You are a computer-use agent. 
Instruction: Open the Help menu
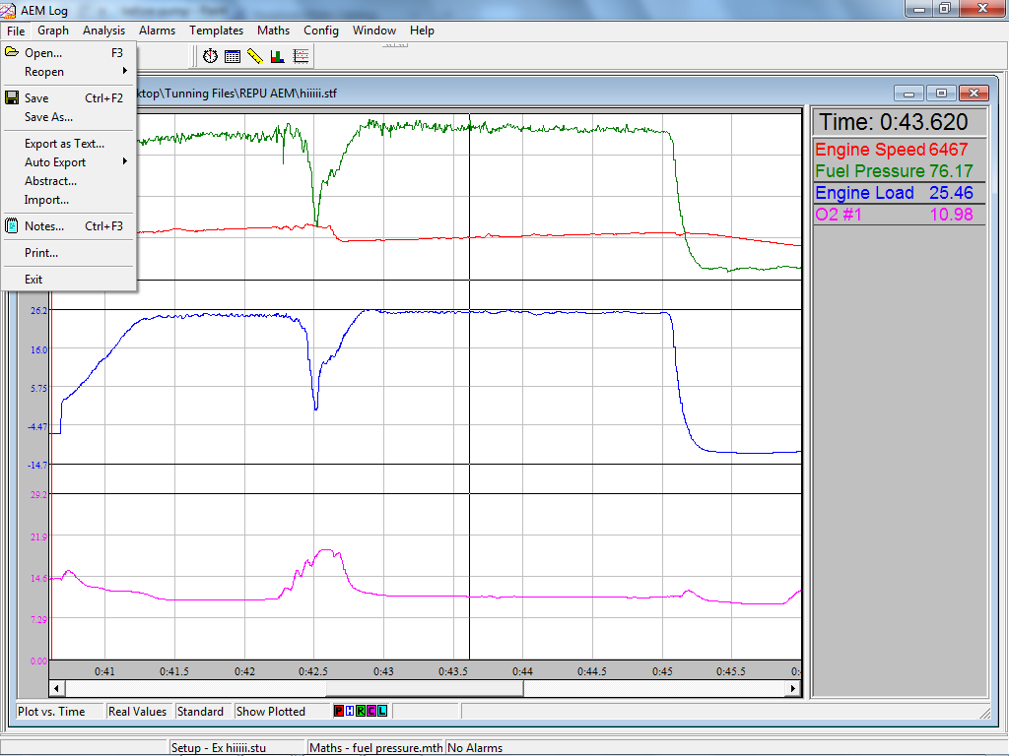pyautogui.click(x=422, y=31)
